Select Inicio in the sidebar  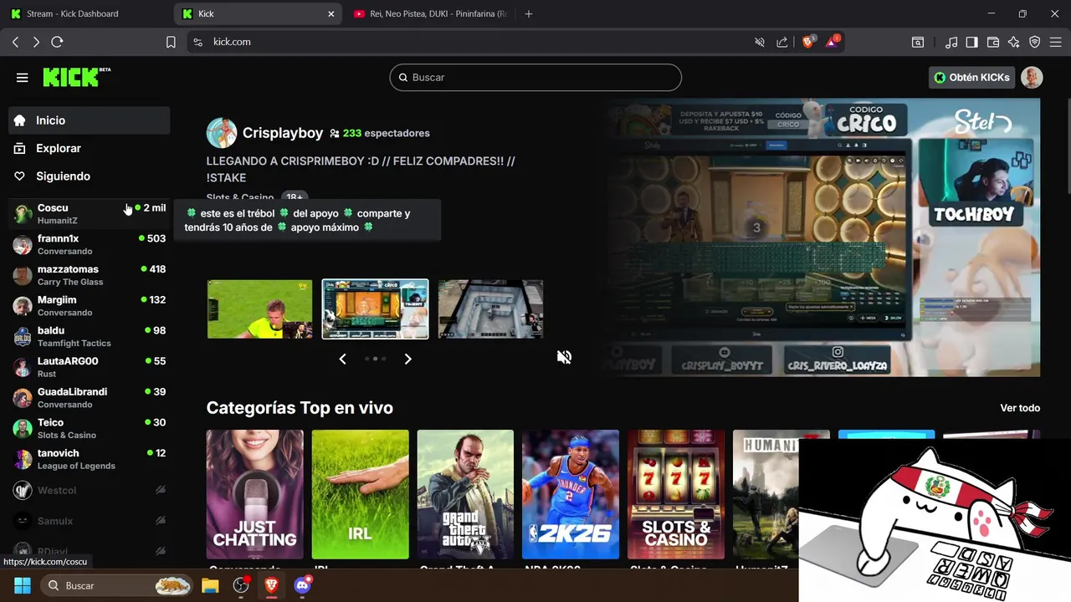(89, 120)
